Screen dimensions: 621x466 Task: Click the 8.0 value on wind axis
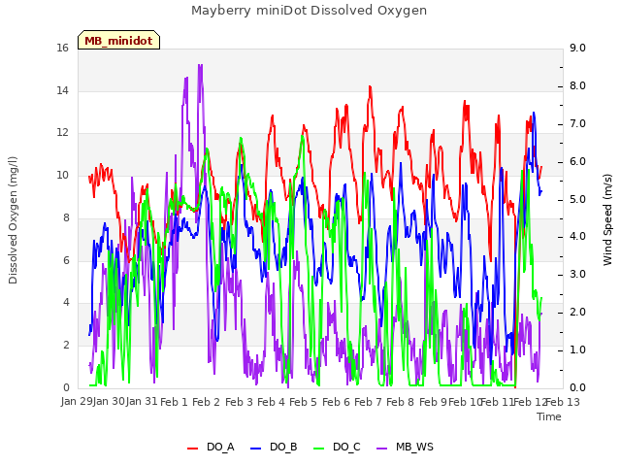tap(577, 86)
